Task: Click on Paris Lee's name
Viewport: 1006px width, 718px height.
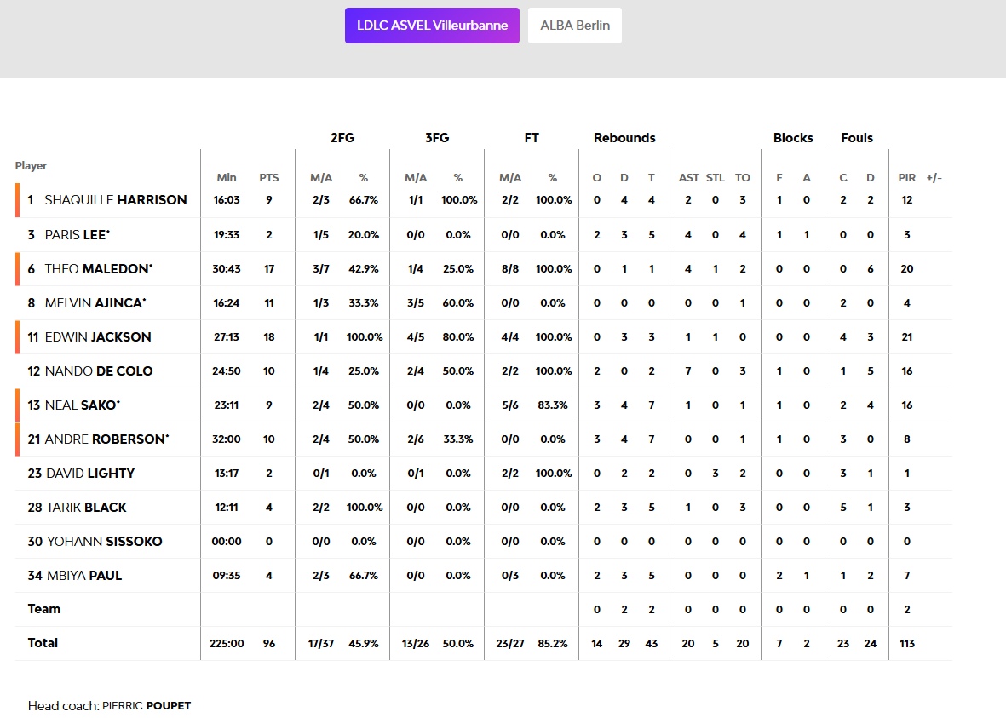Action: point(77,234)
